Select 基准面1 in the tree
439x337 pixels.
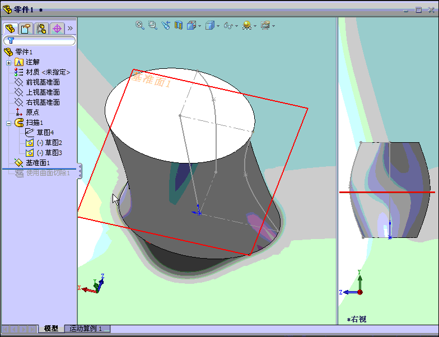[x=38, y=163]
